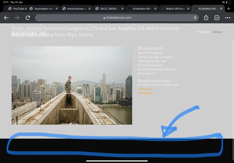Open the share sheet icon
Image resolution: width=234 pixels, height=163 pixels.
pyautogui.click(x=206, y=18)
